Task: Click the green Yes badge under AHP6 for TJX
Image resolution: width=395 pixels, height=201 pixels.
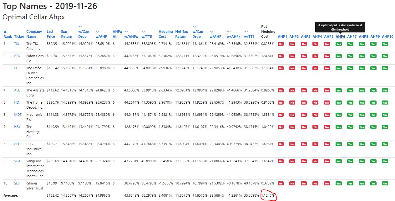Action: pos(339,44)
